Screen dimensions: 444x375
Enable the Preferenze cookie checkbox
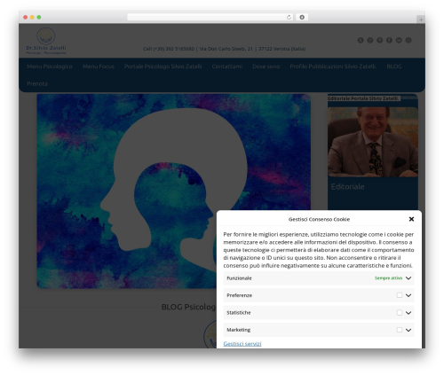point(400,295)
